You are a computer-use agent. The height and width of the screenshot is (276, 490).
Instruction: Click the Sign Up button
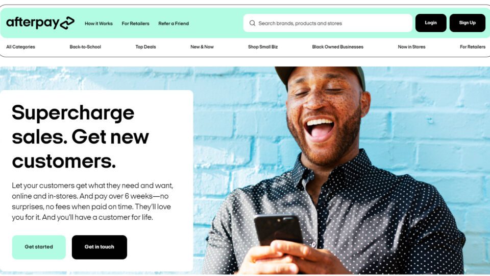pos(467,23)
